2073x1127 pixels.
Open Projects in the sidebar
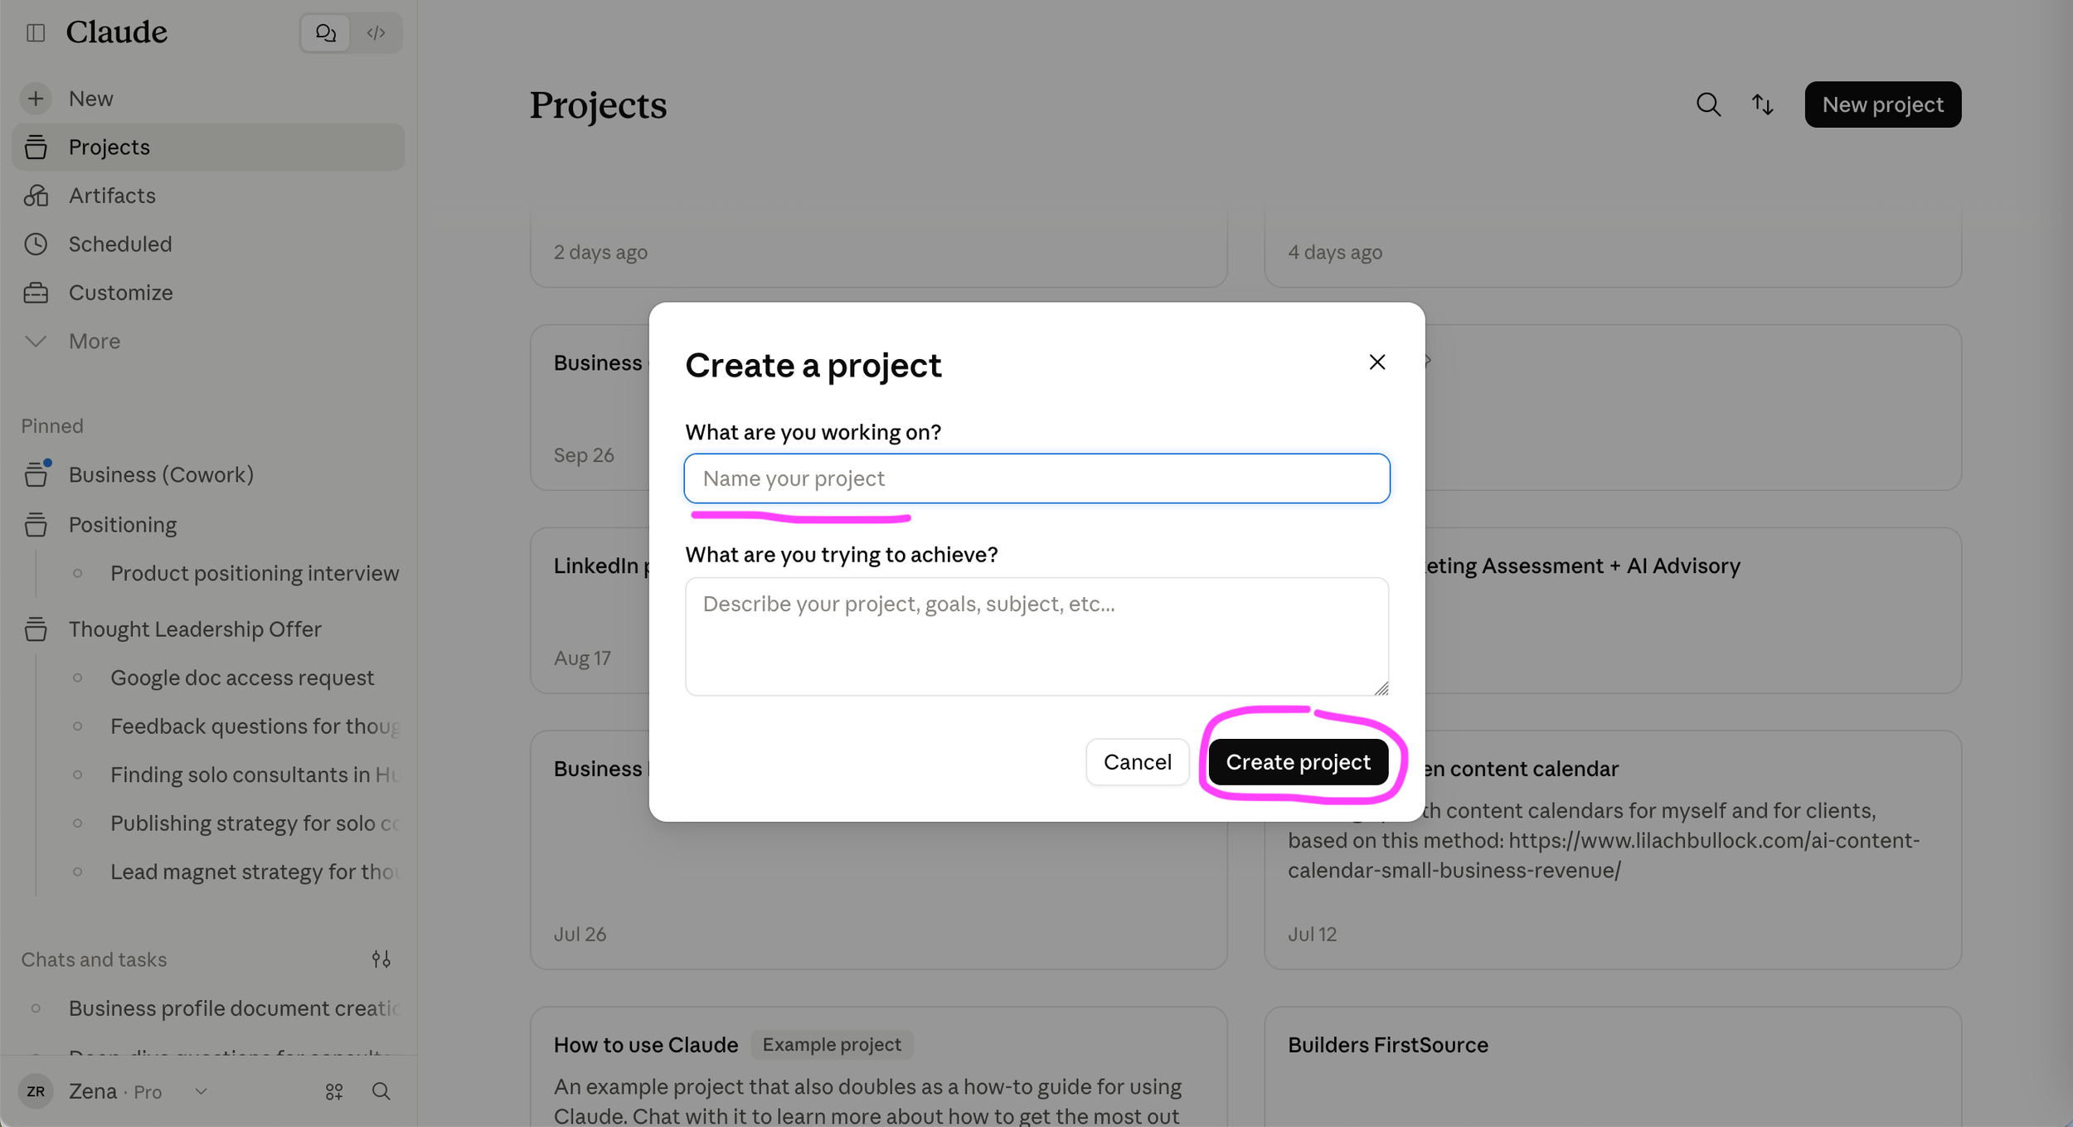208,147
